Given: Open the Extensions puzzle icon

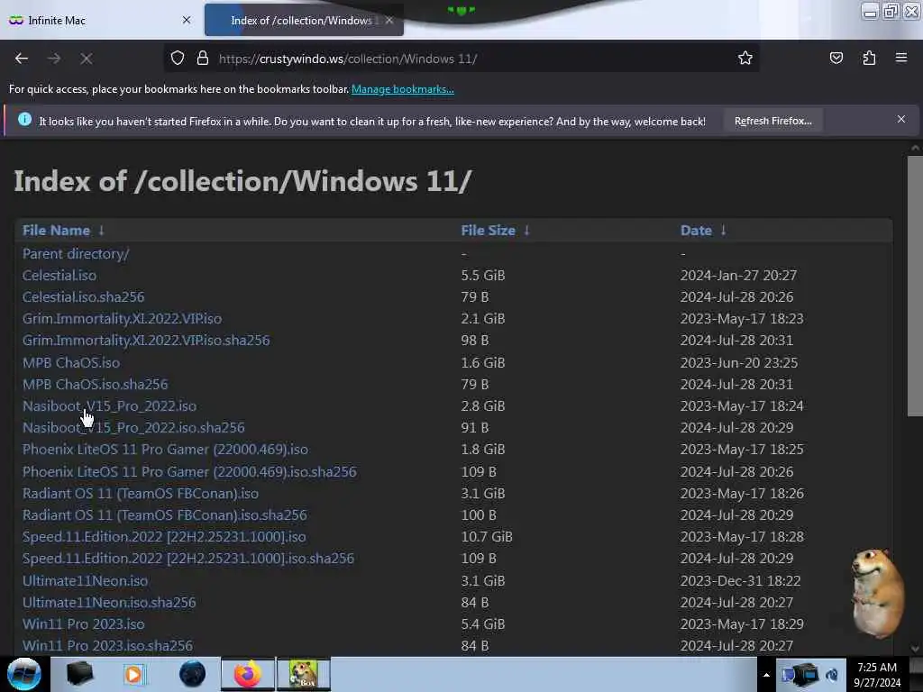Looking at the screenshot, I should click(869, 58).
